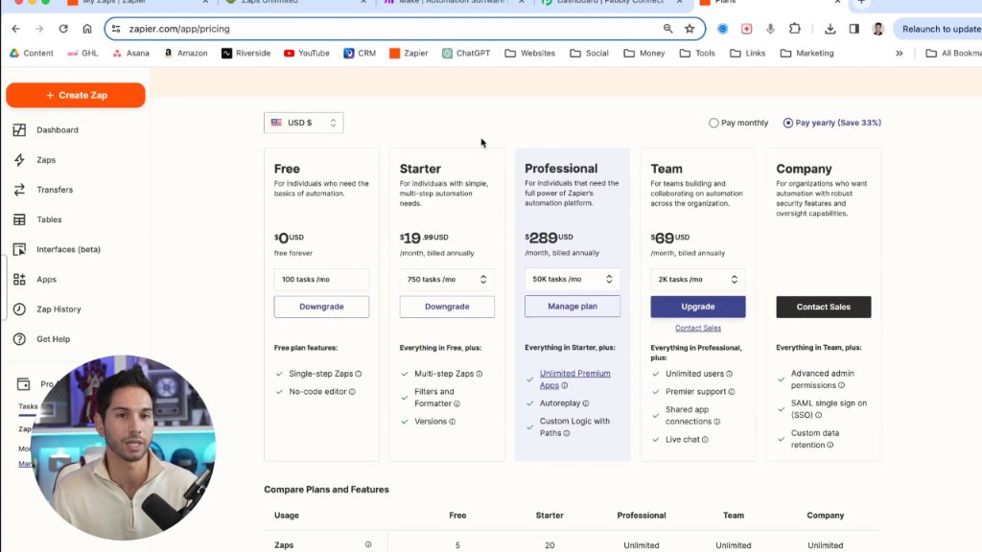
Task: Open the Chrome profile avatar
Action: (x=878, y=29)
